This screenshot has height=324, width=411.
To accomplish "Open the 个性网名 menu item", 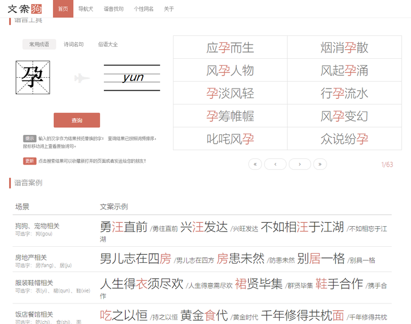I will click(143, 9).
